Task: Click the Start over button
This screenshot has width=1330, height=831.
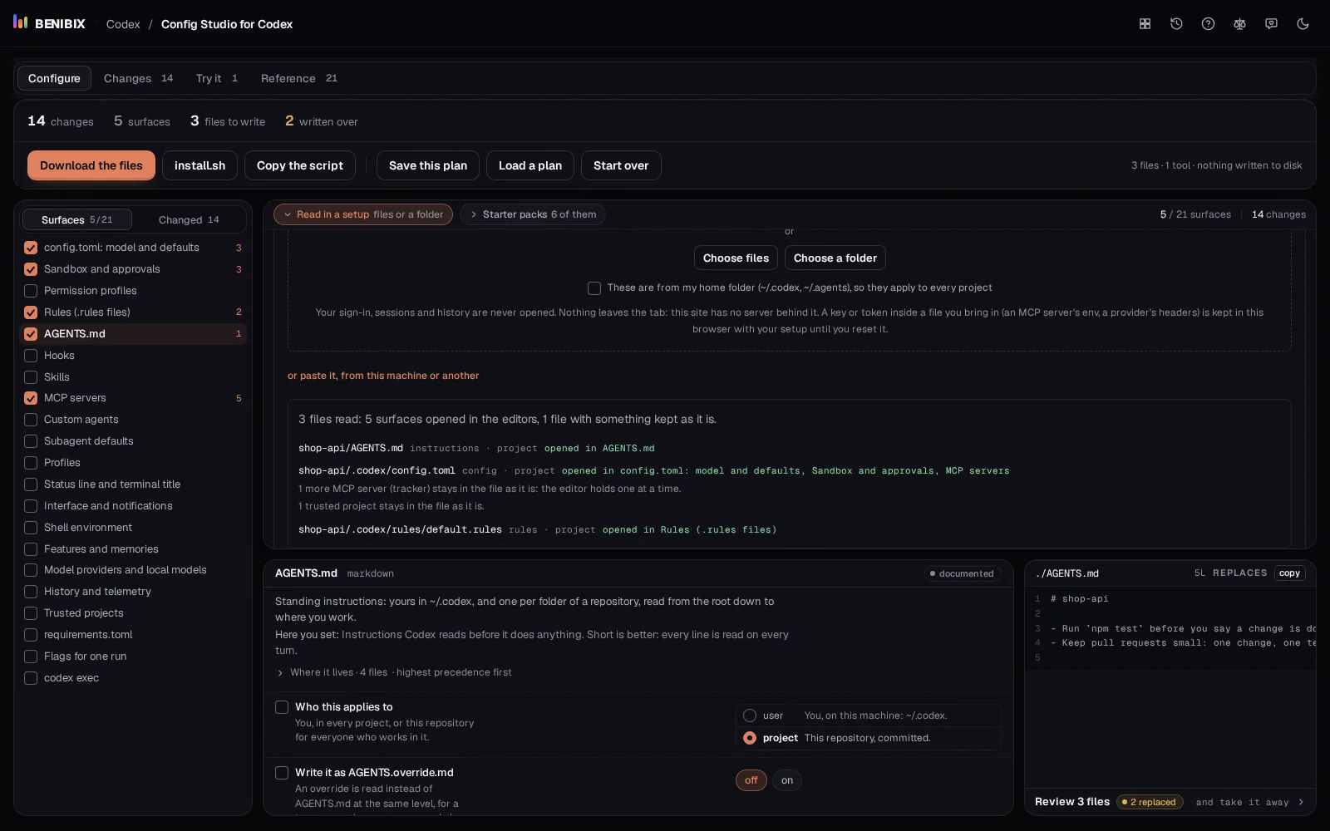Action: coord(621,165)
